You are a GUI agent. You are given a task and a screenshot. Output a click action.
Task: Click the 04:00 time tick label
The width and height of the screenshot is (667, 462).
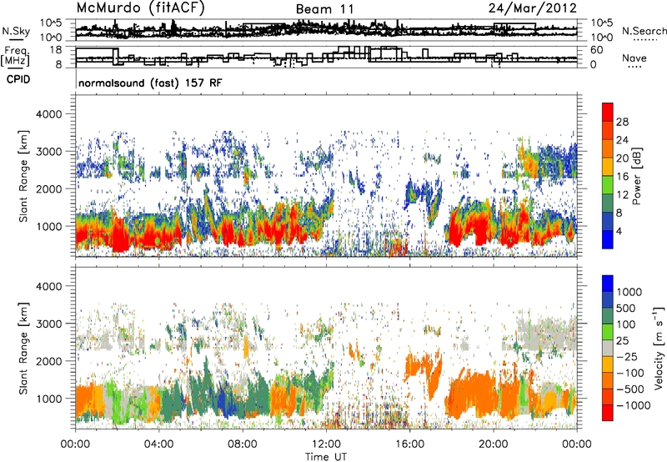click(158, 444)
